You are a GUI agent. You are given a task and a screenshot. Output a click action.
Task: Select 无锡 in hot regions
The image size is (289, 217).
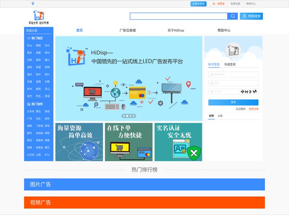coord(29,82)
